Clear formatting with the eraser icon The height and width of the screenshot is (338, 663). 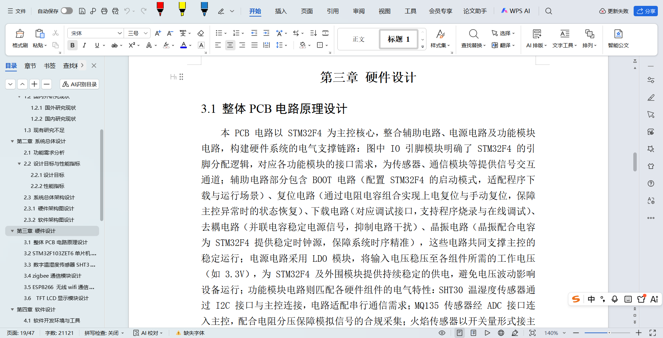click(x=201, y=33)
